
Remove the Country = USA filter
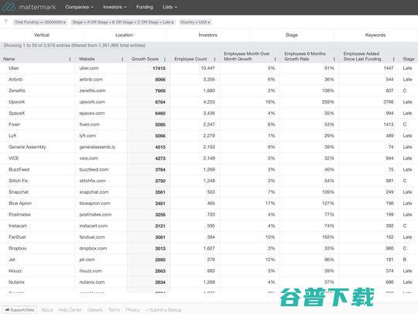[x=209, y=22]
